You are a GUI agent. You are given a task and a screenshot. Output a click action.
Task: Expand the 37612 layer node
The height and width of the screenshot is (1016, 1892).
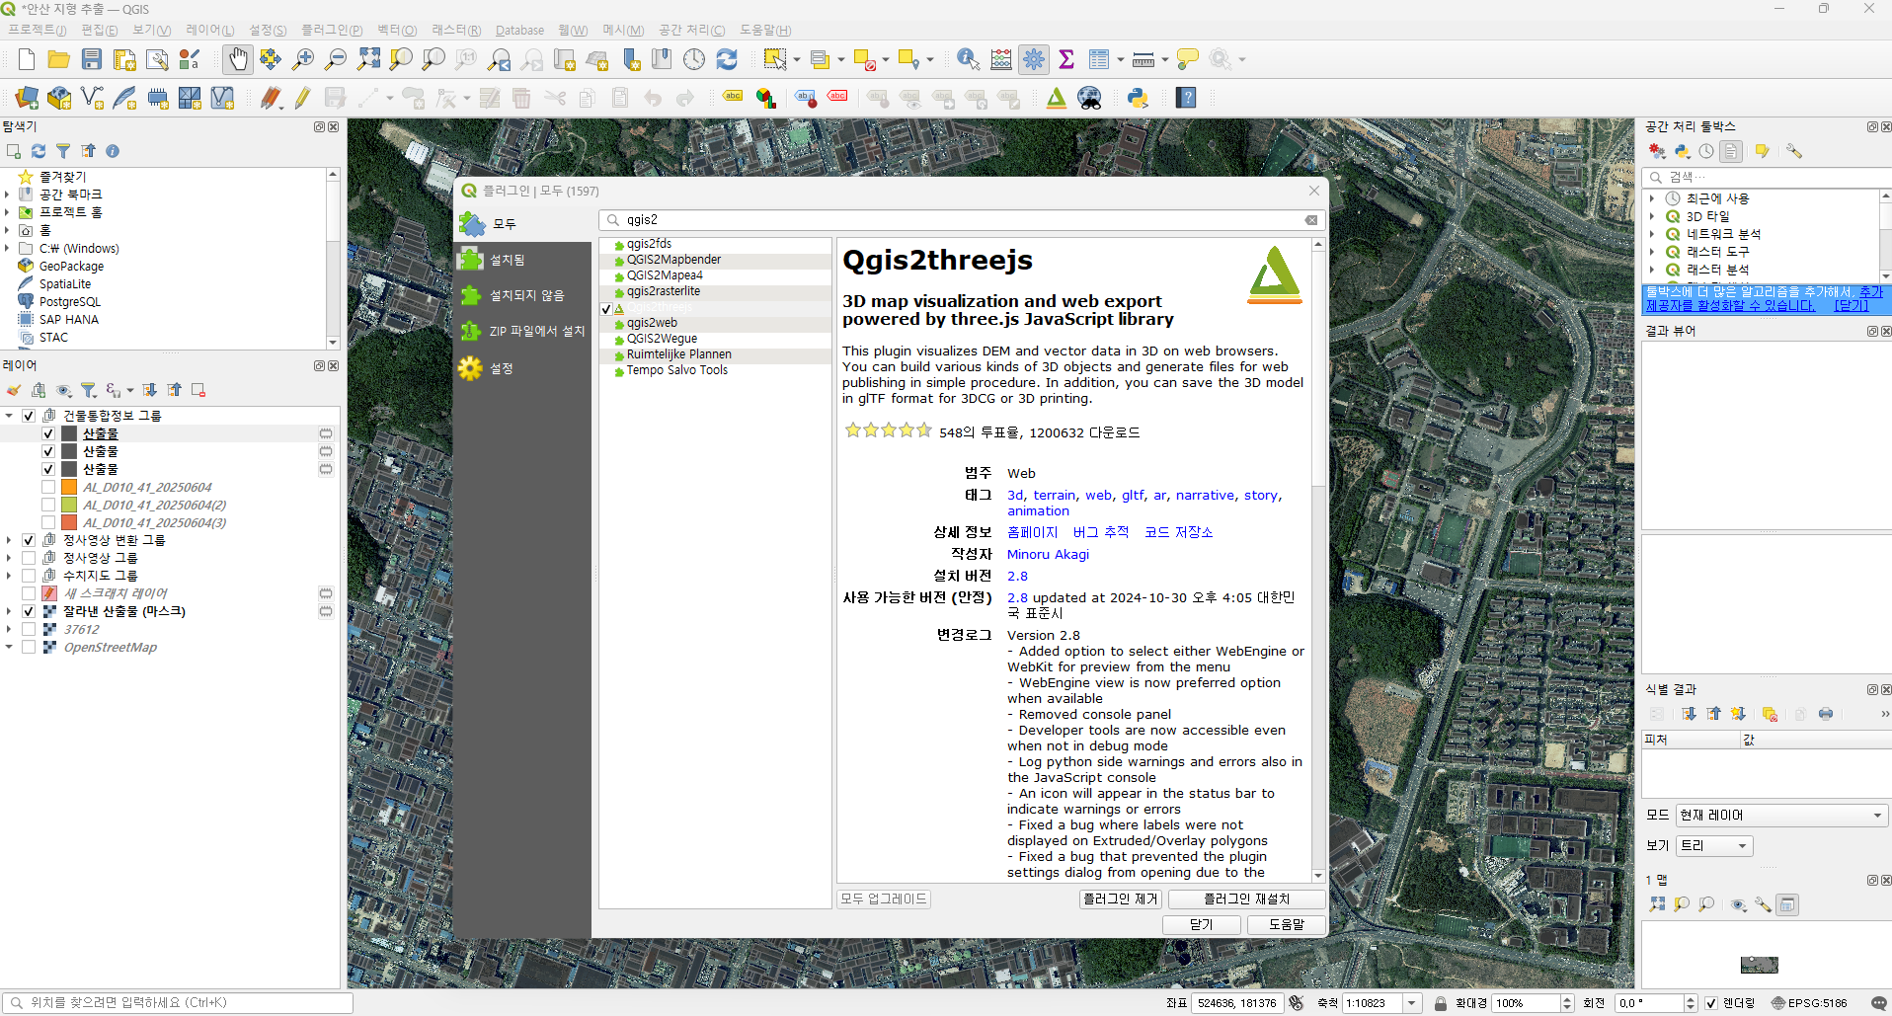9,629
